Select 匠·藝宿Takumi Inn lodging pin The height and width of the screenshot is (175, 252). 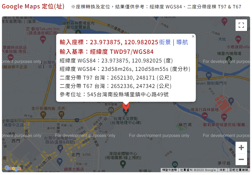click(43, 39)
